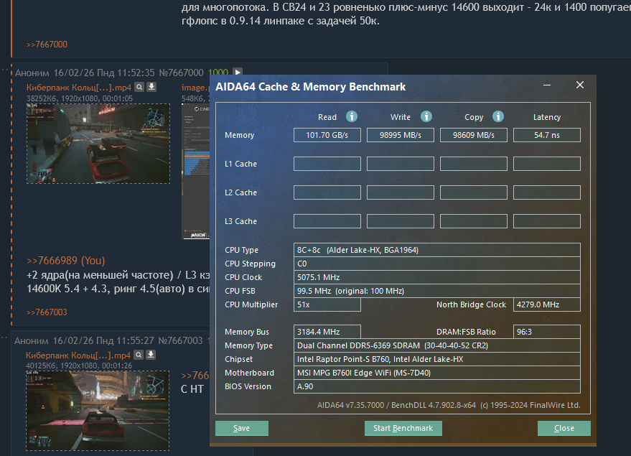Screen dimensions: 631x456
Task: Click download icon in post №7667003
Action: [x=151, y=355]
